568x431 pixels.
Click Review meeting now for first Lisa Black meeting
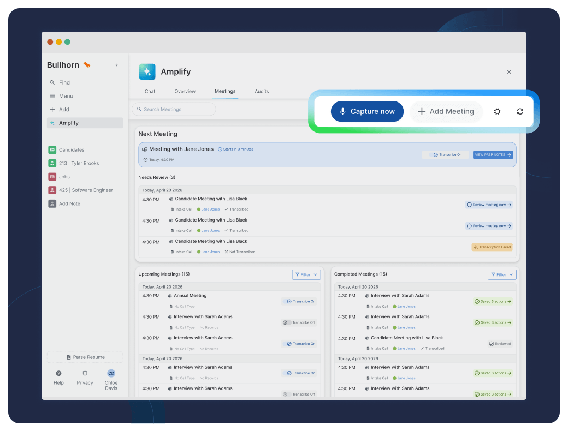489,205
